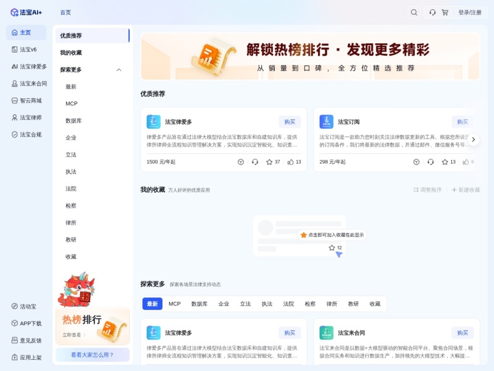Select 我的收藏 in the category menu
Screen dimensions: 494x371
93,53
